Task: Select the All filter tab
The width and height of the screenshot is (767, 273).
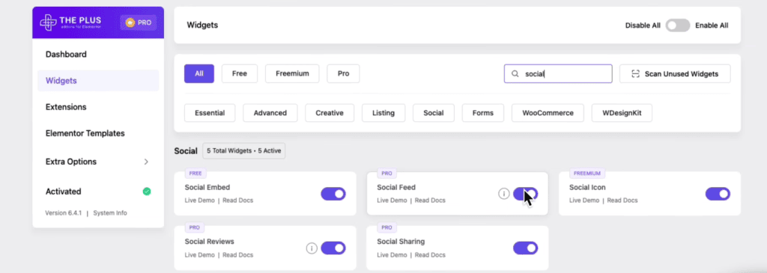Action: click(199, 74)
